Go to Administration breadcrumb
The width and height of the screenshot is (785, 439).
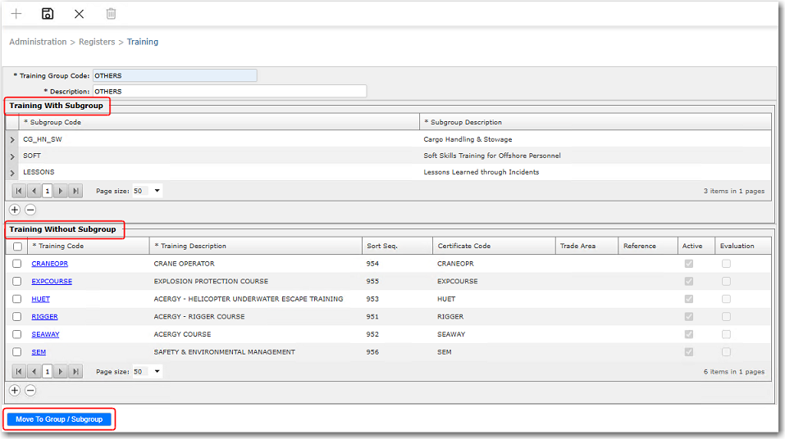(38, 42)
